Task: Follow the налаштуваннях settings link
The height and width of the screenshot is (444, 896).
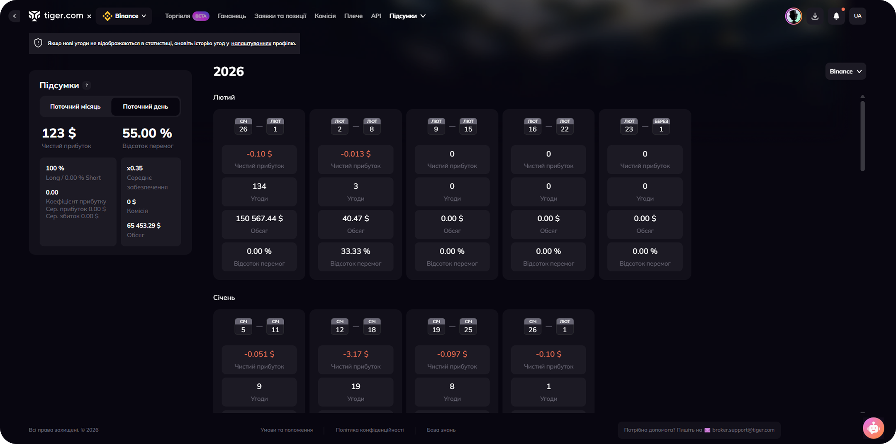Action: (251, 43)
